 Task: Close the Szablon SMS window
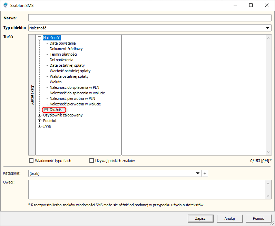click(x=267, y=5)
